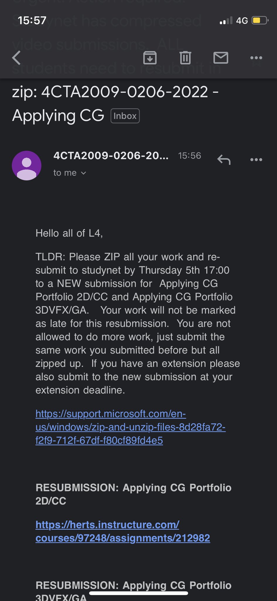Open the top toolbar three-dot menu

pos(256,58)
